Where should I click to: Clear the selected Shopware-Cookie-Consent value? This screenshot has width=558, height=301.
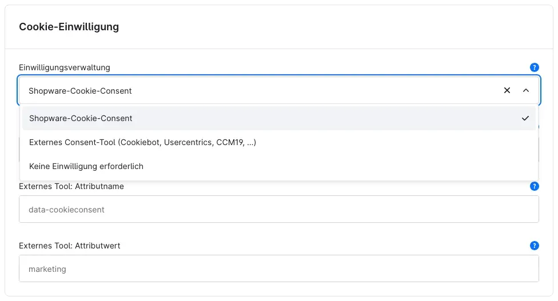(507, 90)
